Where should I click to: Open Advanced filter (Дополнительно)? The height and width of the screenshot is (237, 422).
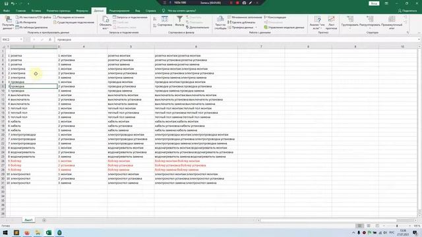click(197, 28)
